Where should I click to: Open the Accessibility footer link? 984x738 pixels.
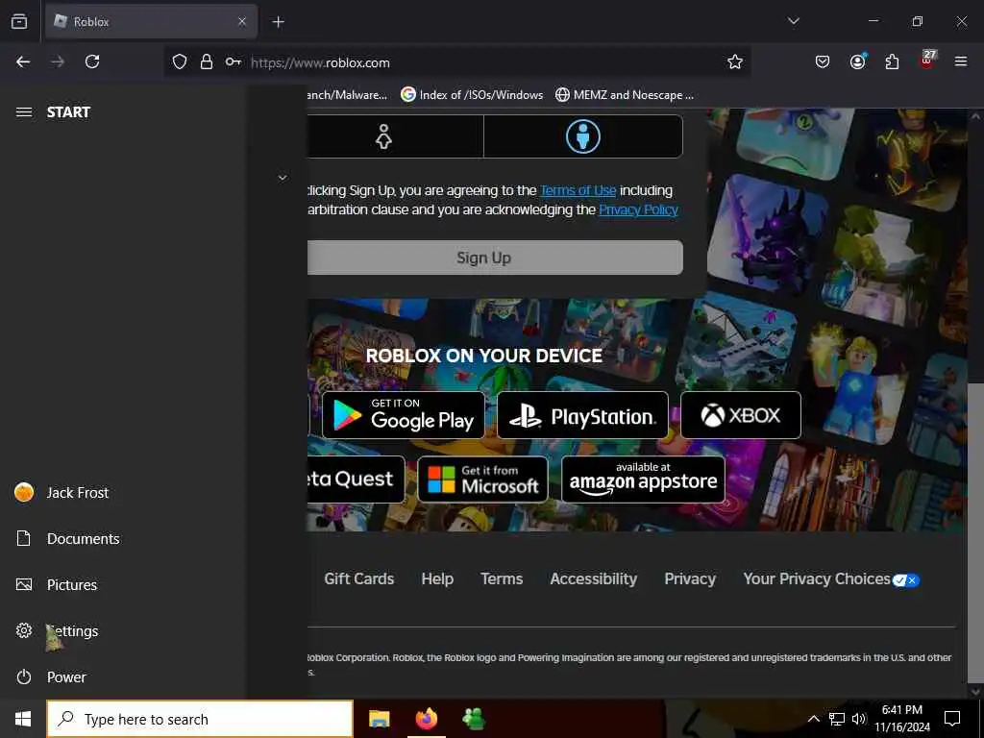click(594, 578)
